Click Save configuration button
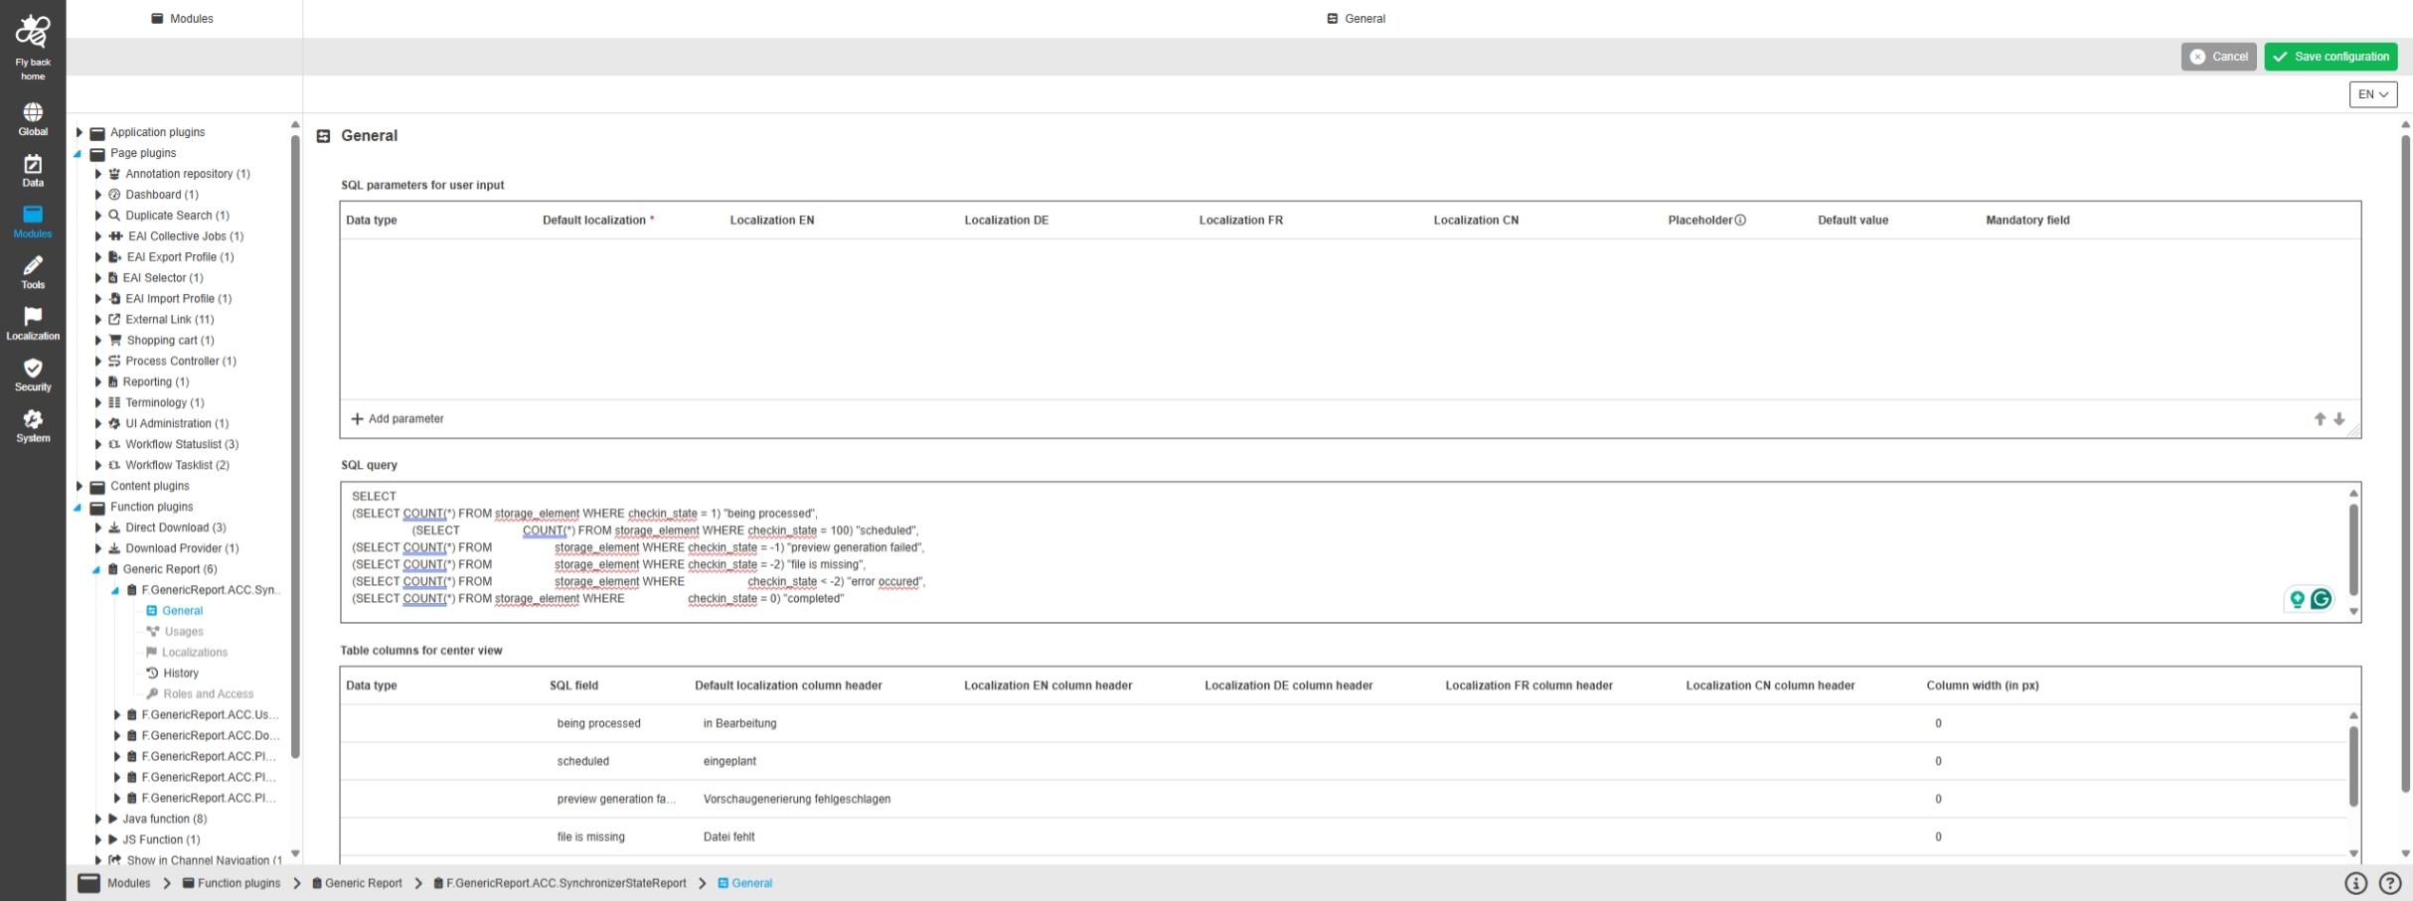Screen dimensions: 2413x901 (2331, 57)
